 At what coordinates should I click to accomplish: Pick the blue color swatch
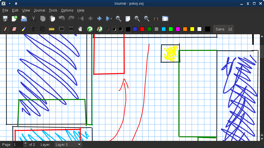point(135,29)
